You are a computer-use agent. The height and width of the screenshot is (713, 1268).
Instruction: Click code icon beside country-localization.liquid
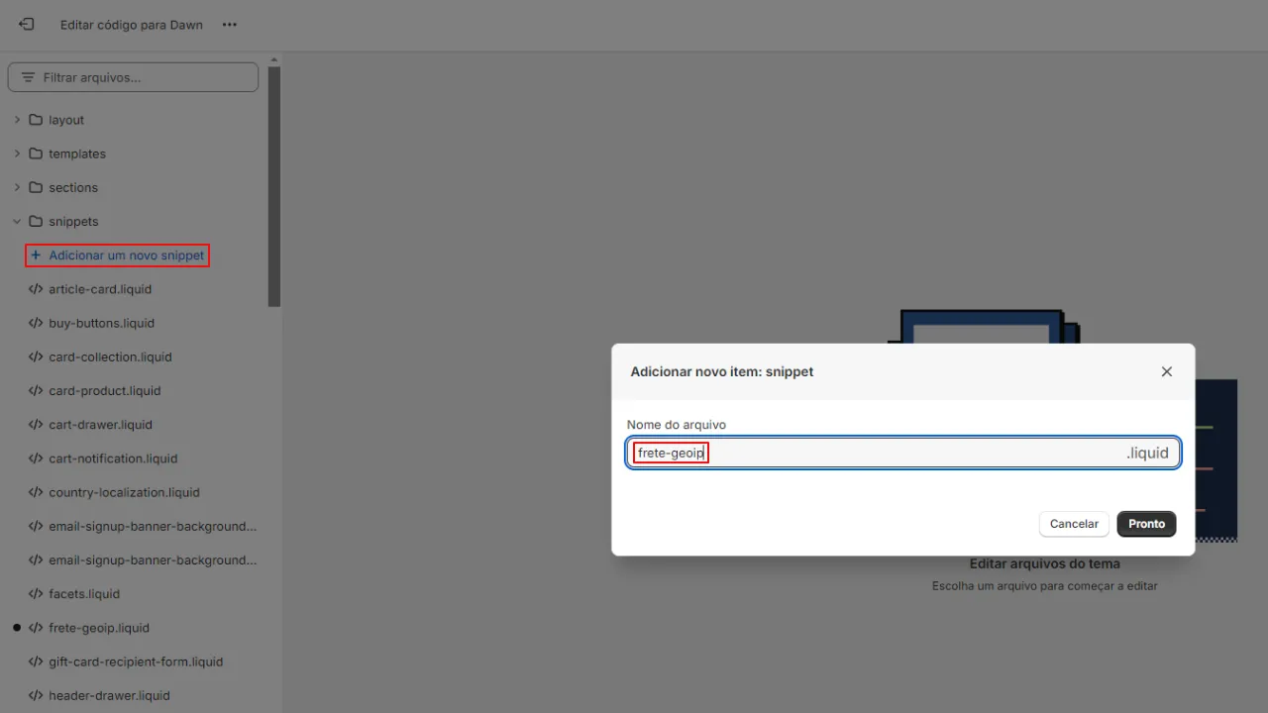point(36,492)
